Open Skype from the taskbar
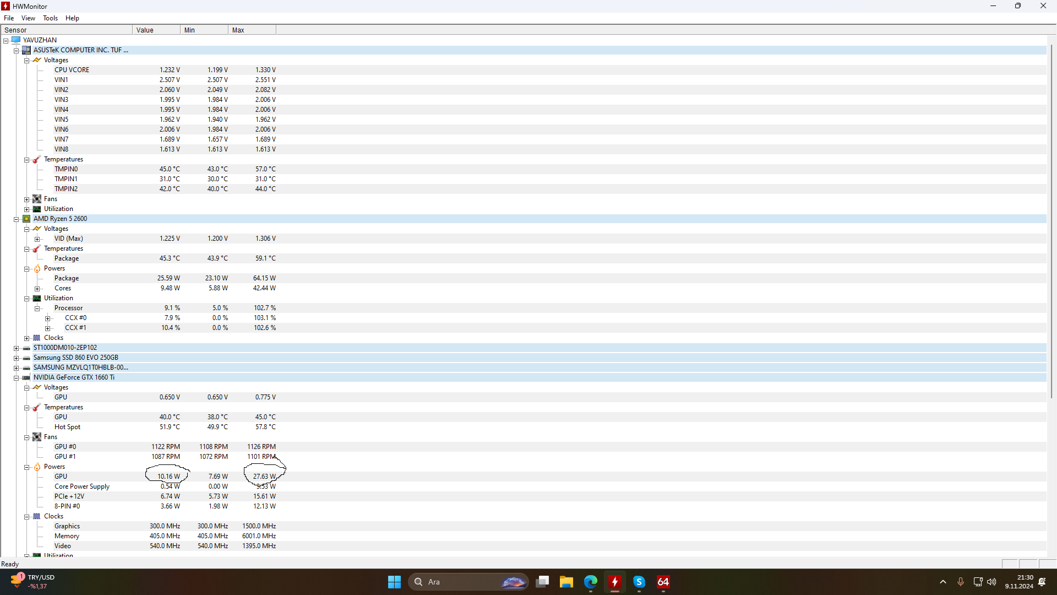1057x595 pixels. [639, 582]
